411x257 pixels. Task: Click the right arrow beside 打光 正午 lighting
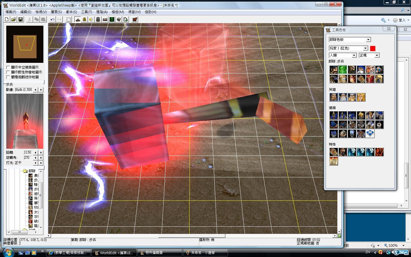point(41,163)
